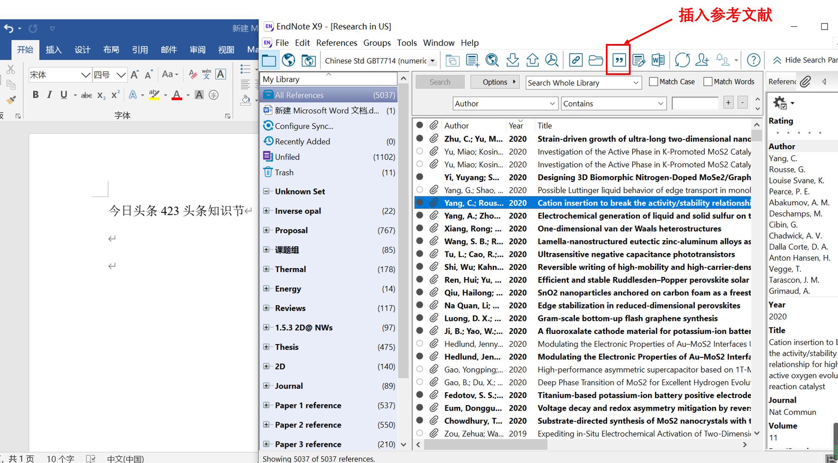Click the Format Bibliography icon

639,60
